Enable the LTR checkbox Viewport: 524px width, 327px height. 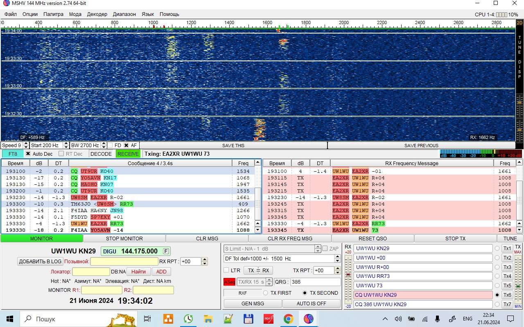226,270
